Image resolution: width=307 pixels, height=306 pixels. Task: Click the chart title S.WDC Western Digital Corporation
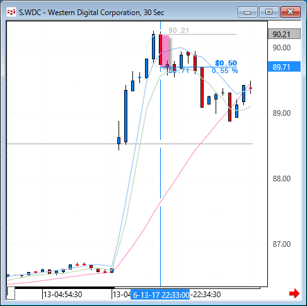pos(91,13)
